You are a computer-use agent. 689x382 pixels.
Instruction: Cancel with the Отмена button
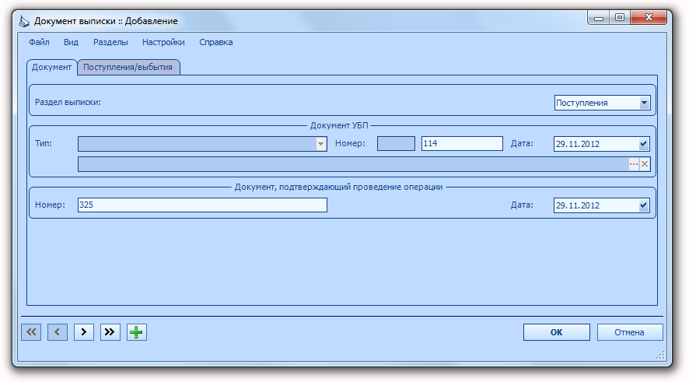(x=630, y=332)
